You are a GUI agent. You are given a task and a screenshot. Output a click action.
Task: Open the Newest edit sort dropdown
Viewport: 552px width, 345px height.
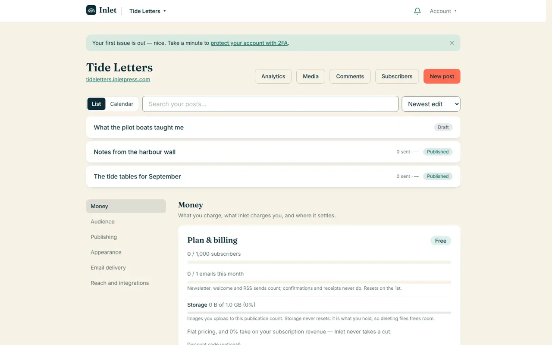click(431, 104)
